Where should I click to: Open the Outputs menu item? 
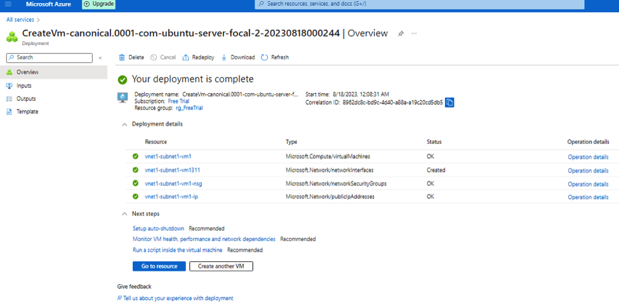coord(26,99)
